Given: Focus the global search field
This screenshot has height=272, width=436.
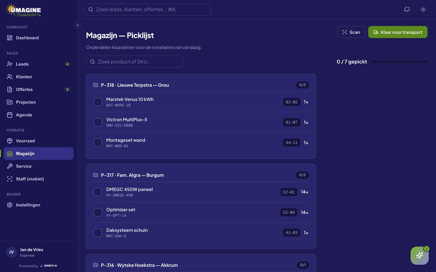Looking at the screenshot, I should tap(148, 9).
